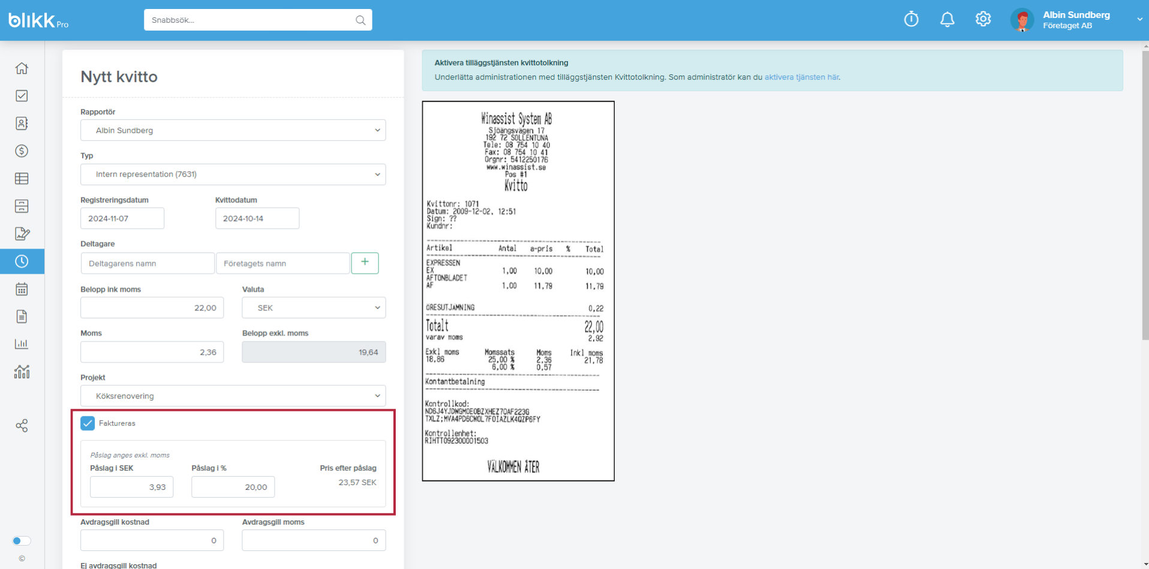Image resolution: width=1149 pixels, height=569 pixels.
Task: Edit the Påslag i % field
Action: [x=233, y=487]
